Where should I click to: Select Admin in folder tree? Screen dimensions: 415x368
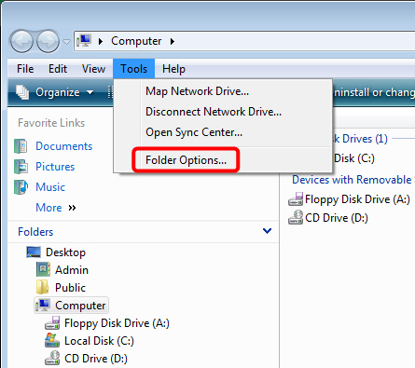[x=72, y=270]
